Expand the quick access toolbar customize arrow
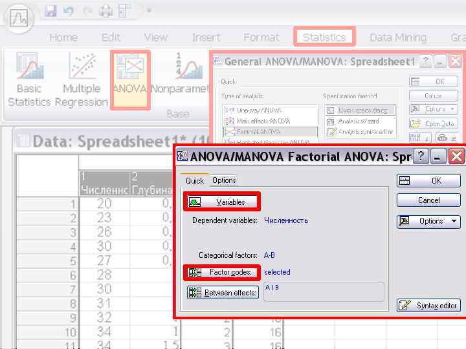The width and height of the screenshot is (466, 349). (149, 11)
